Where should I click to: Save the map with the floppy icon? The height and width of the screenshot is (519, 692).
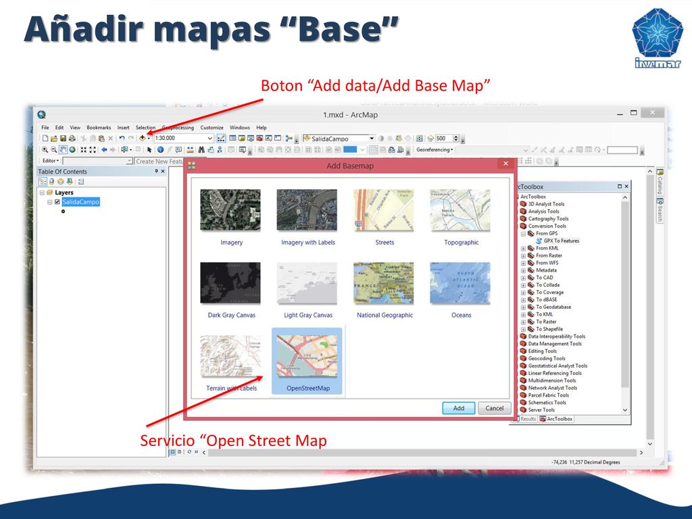pos(63,138)
